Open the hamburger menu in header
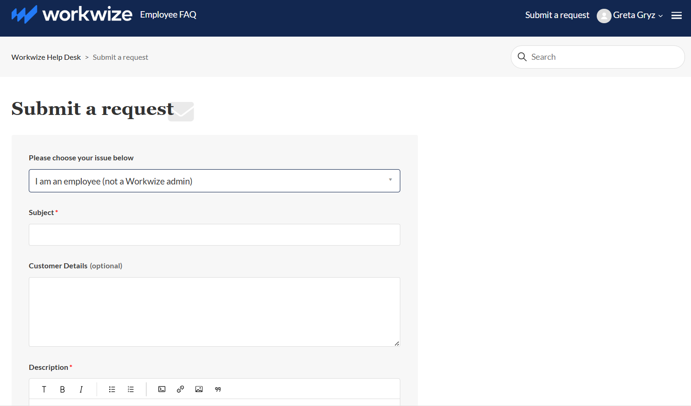Viewport: 691px width, 406px height. (677, 16)
